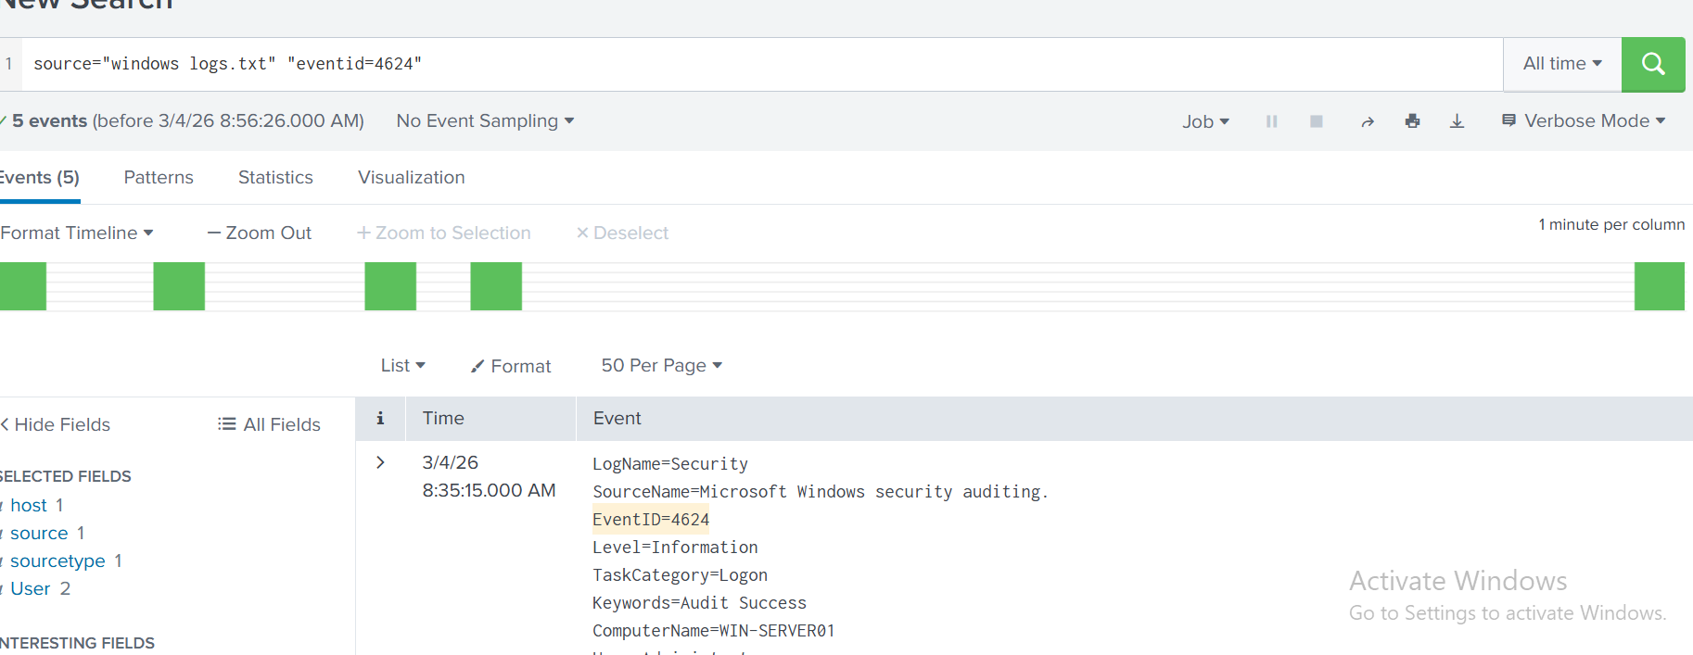Print the search results
This screenshot has height=655, width=1693.
(x=1412, y=121)
